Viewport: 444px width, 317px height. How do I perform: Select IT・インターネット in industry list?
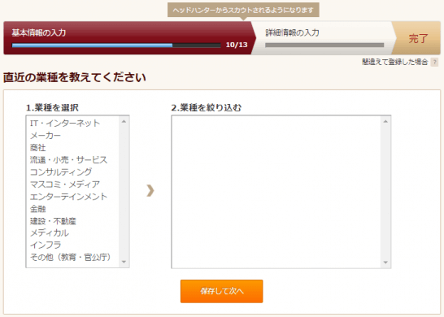coord(65,123)
